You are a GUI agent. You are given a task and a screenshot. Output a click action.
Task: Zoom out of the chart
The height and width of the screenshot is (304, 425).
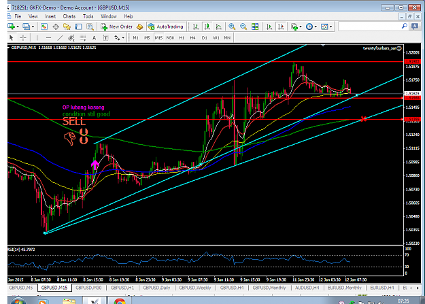[243, 27]
